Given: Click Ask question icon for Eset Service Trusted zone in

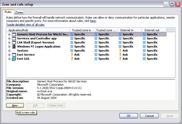Looking at the screenshot, I should (72, 55).
